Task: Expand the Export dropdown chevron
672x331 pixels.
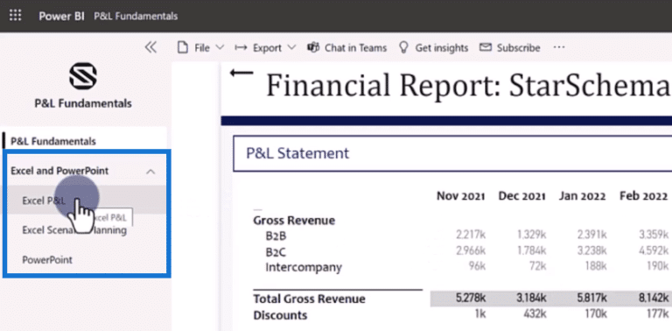Action: [x=291, y=47]
